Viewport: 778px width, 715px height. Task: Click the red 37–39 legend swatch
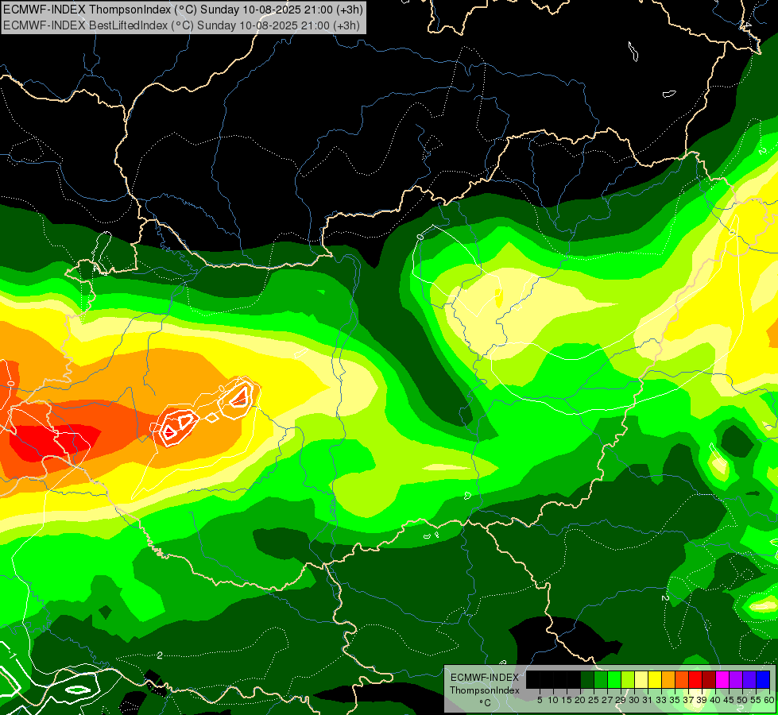point(695,679)
